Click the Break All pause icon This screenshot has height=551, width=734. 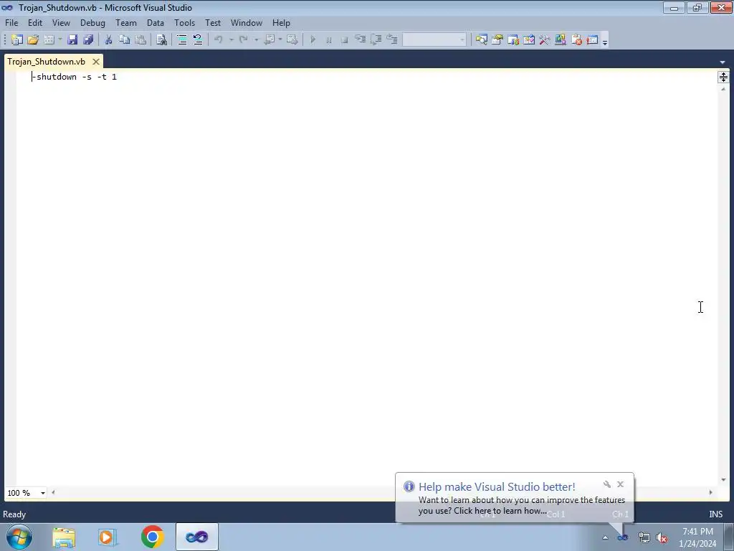coord(328,40)
